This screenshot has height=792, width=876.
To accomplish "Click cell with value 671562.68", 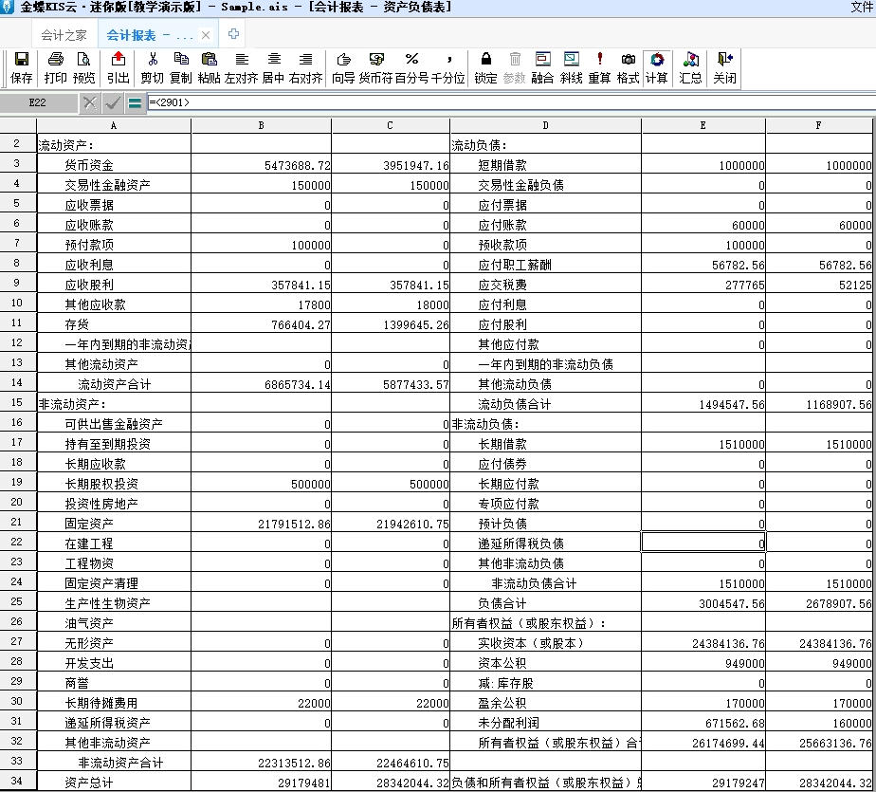I will (x=703, y=723).
